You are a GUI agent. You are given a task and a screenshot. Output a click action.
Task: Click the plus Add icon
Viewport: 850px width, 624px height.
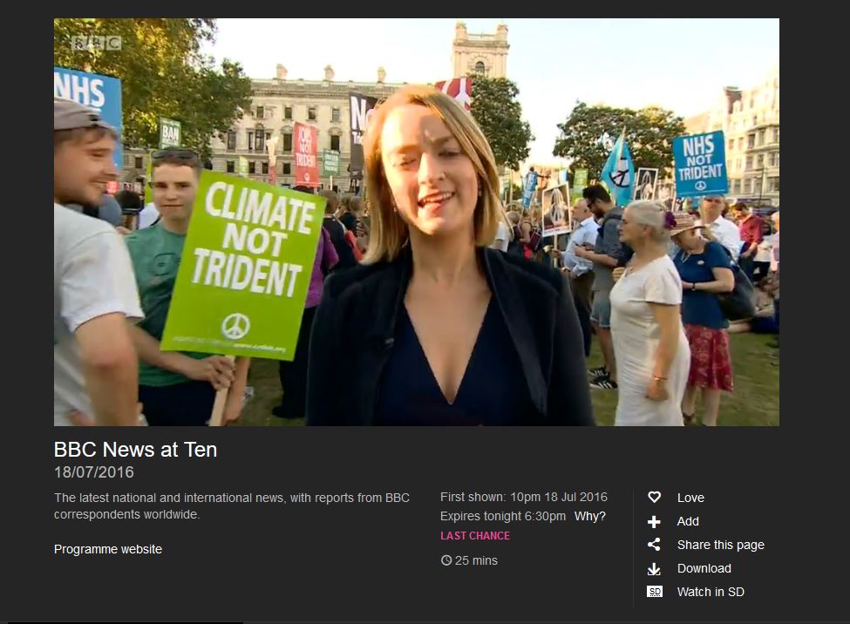tap(655, 521)
